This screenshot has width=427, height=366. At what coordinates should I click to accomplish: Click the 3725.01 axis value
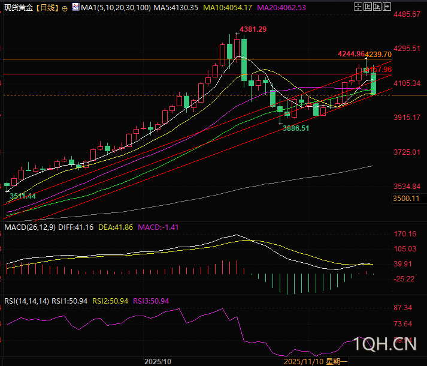click(x=407, y=152)
